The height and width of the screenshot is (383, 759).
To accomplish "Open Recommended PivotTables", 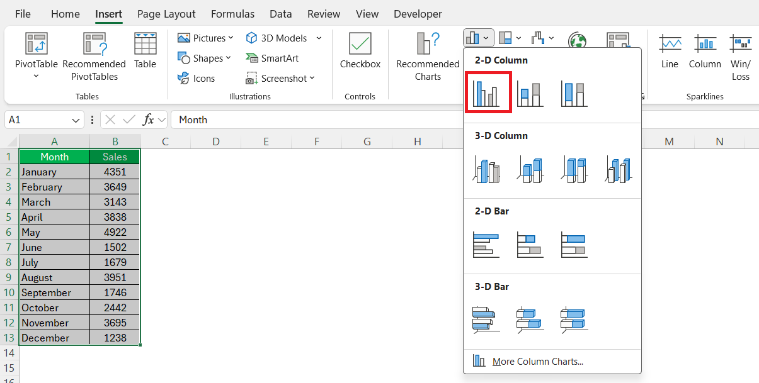I will pos(94,57).
